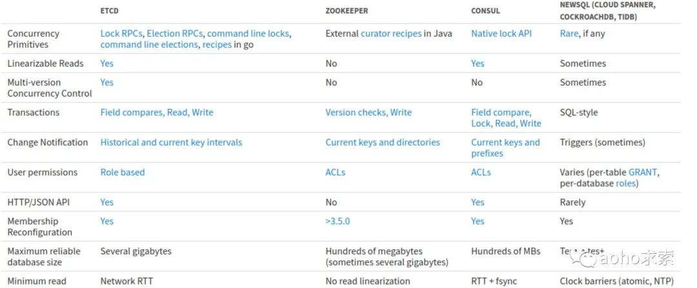This screenshot has height=288, width=697.
Task: Click the ZooKeeper ACLs link
Action: tap(335, 172)
